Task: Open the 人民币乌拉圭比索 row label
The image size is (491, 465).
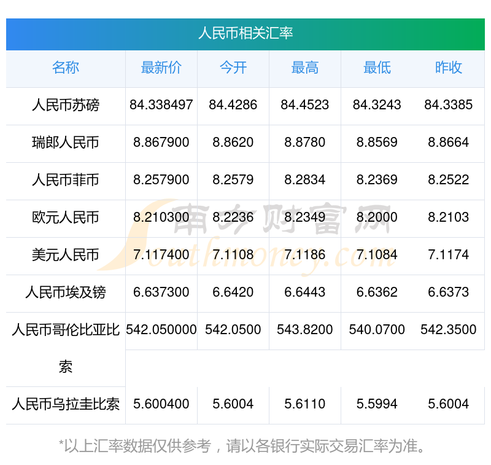Action: coord(66,404)
